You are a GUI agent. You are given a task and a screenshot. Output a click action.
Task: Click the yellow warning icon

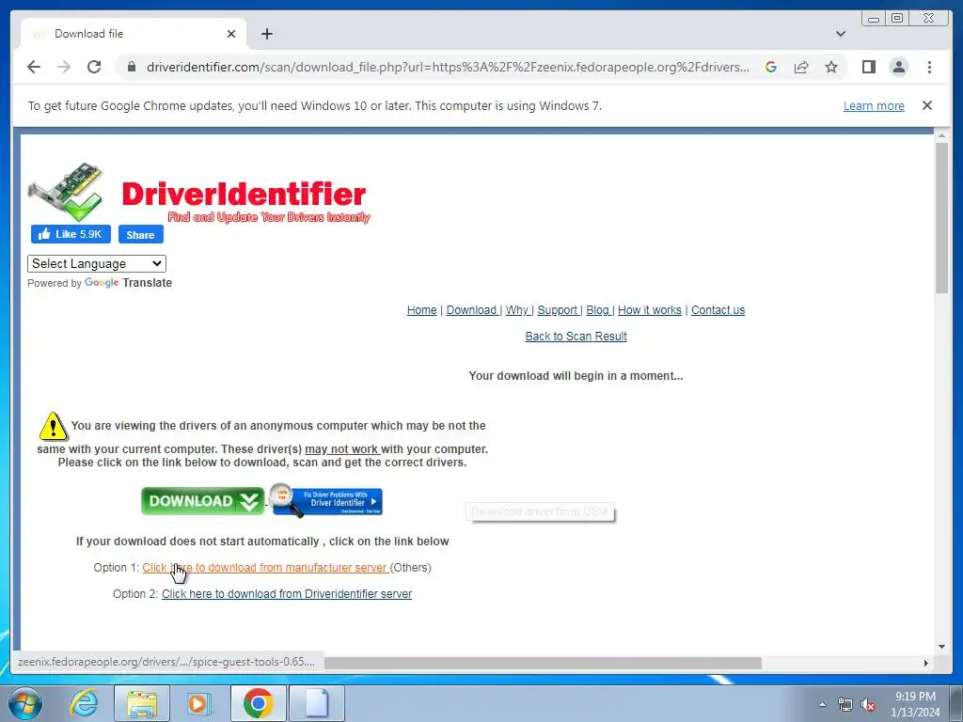pyautogui.click(x=53, y=426)
